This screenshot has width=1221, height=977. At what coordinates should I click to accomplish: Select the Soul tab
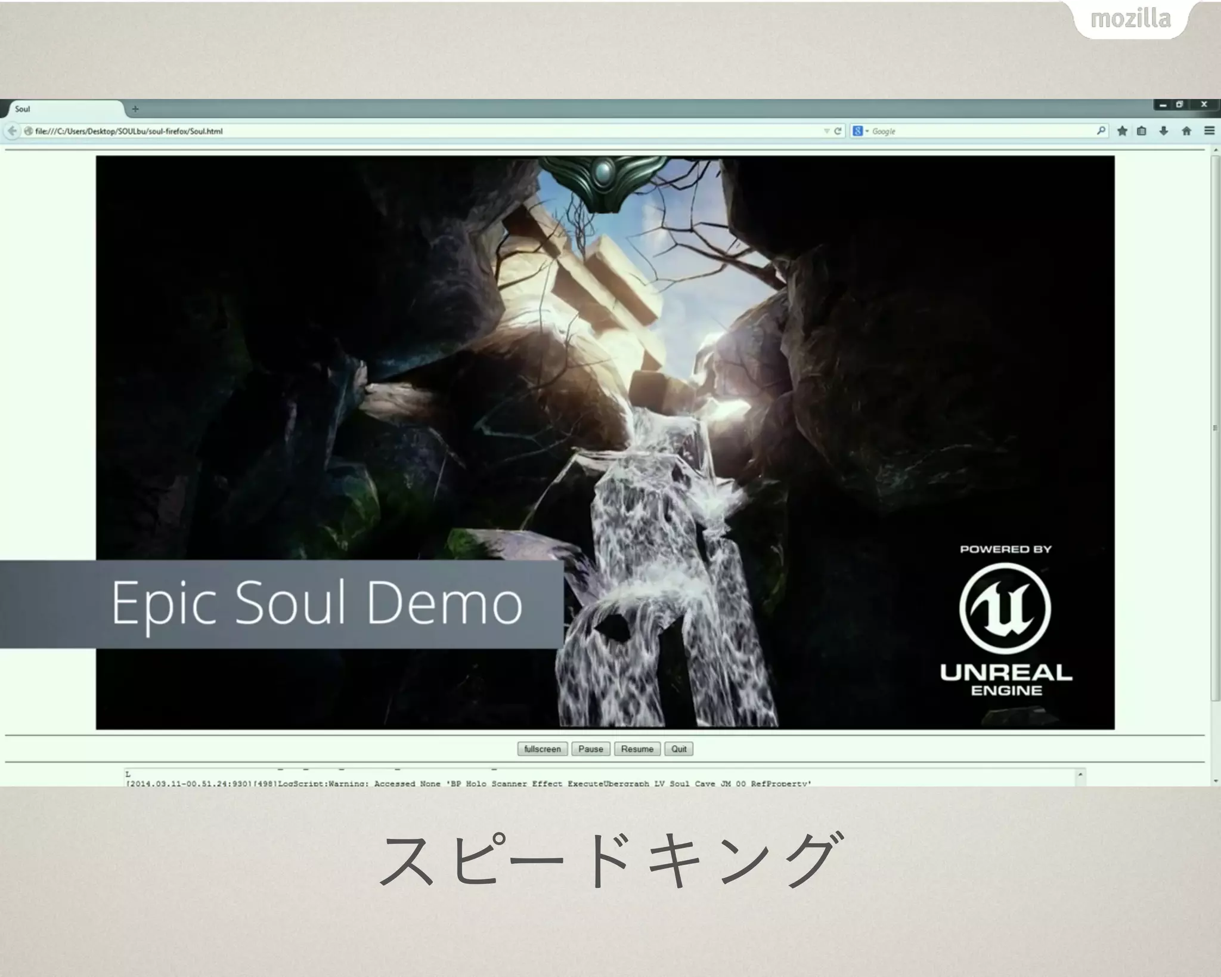[x=60, y=109]
